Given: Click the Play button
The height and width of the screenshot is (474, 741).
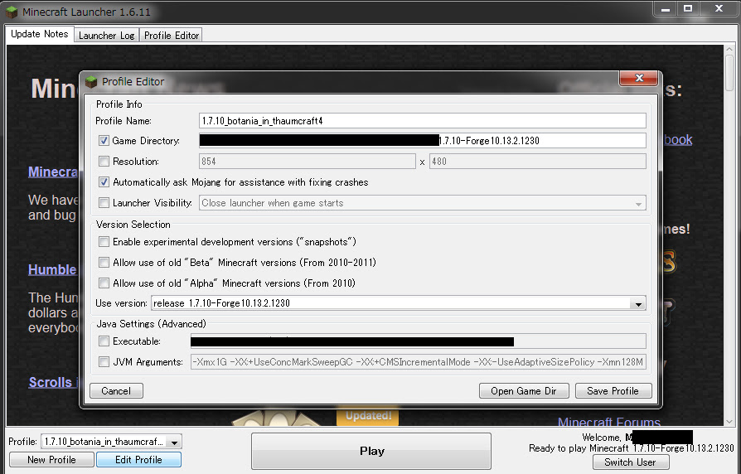Looking at the screenshot, I should 371,452.
